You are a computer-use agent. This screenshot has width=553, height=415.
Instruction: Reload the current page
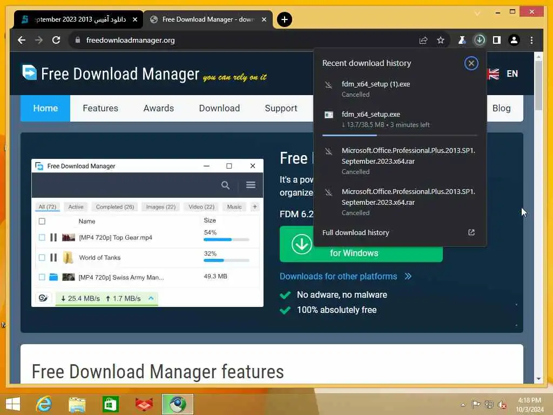tap(56, 40)
